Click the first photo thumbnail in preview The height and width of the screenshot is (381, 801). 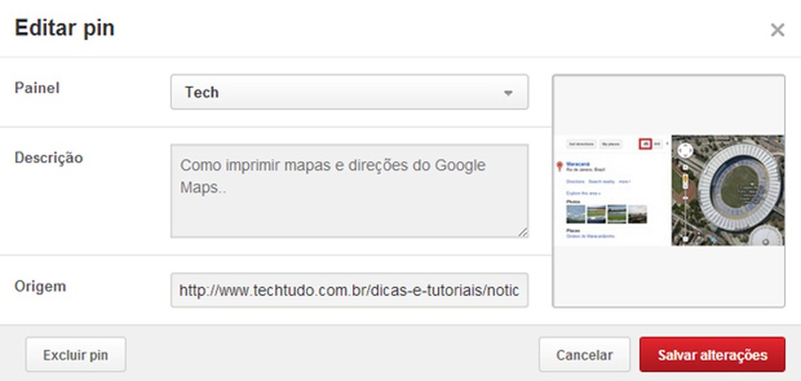pyautogui.click(x=576, y=214)
